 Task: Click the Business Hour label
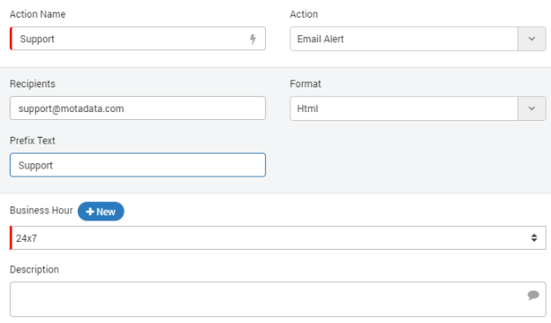click(x=42, y=210)
